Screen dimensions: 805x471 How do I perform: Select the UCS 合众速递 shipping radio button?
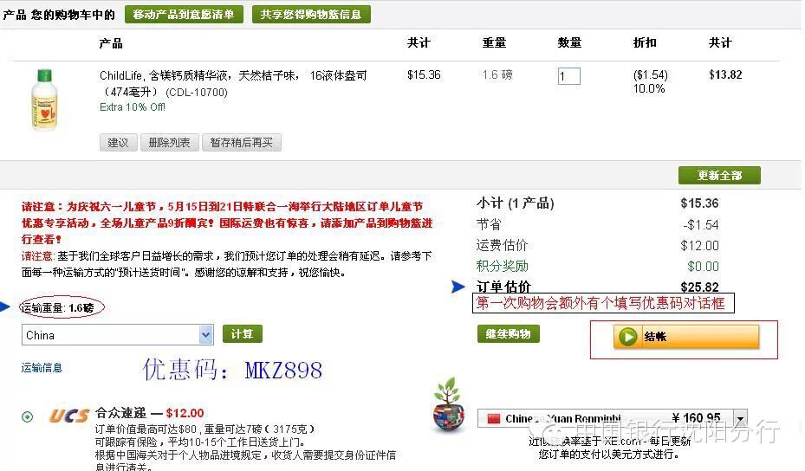click(27, 416)
